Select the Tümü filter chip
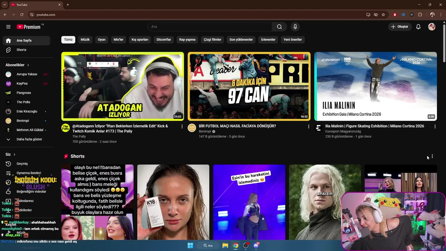Image resolution: width=446 pixels, height=251 pixels. (68, 40)
